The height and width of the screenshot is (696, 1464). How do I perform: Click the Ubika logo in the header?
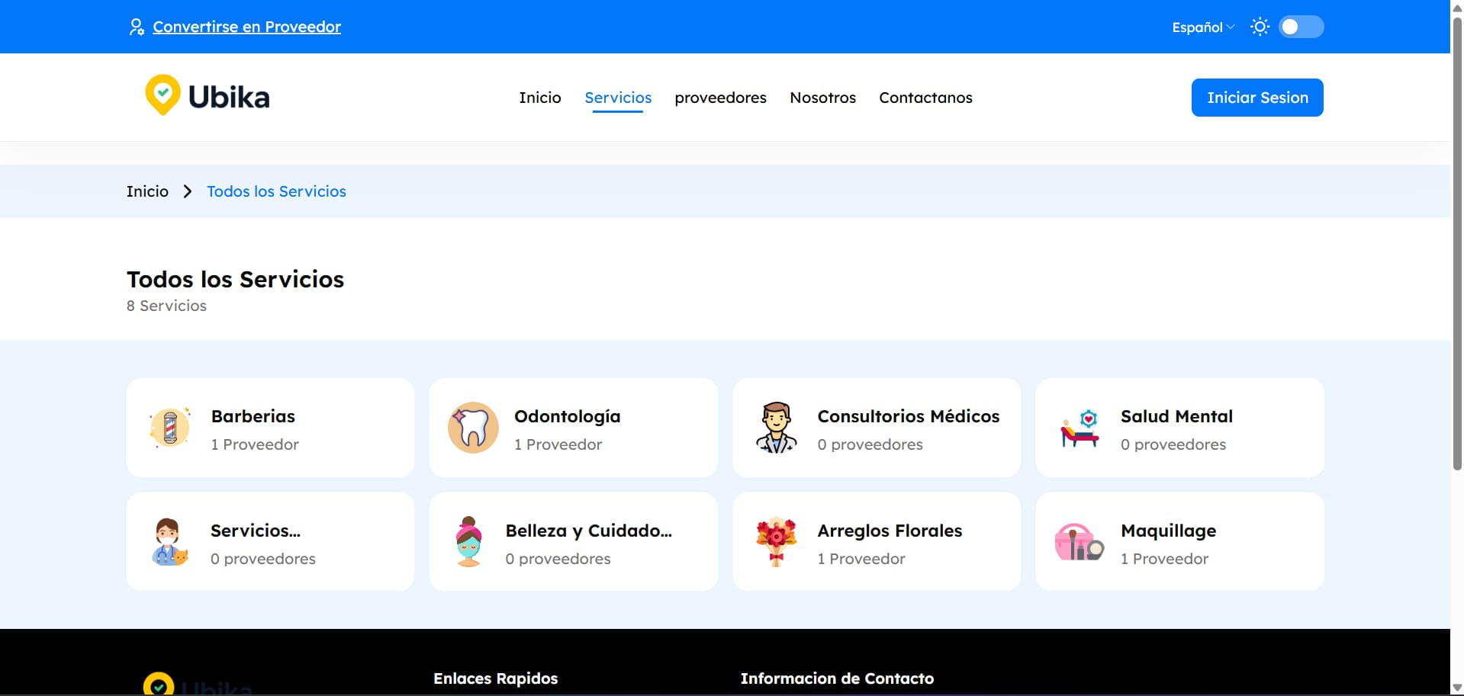[208, 97]
